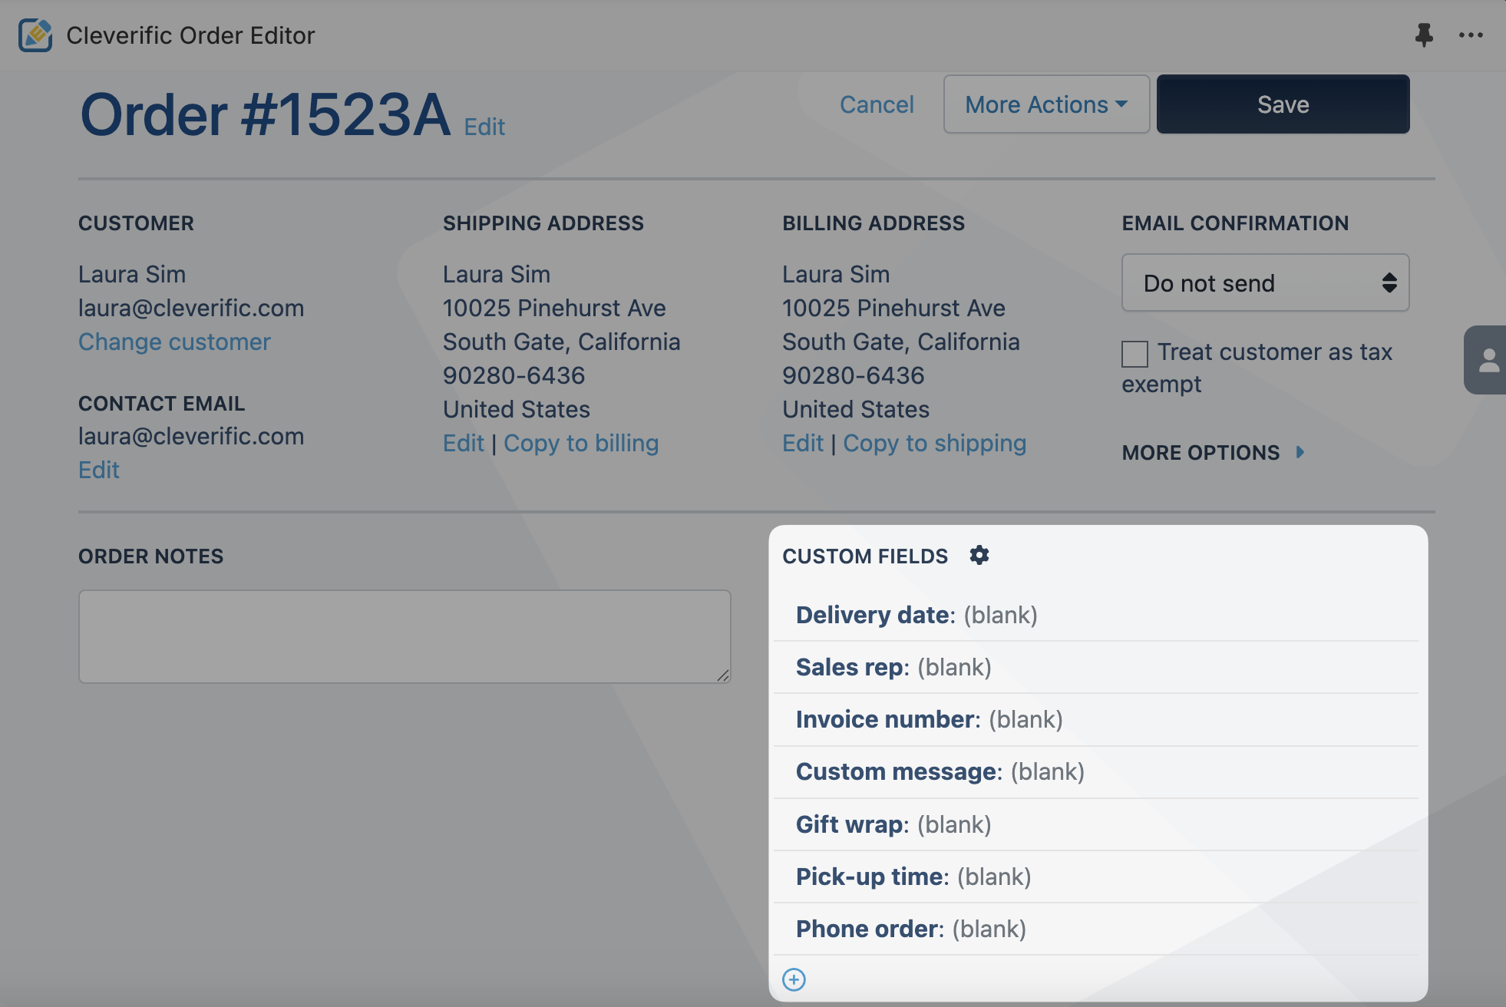1506x1007 pixels.
Task: Click inside the order notes box
Action: point(405,636)
